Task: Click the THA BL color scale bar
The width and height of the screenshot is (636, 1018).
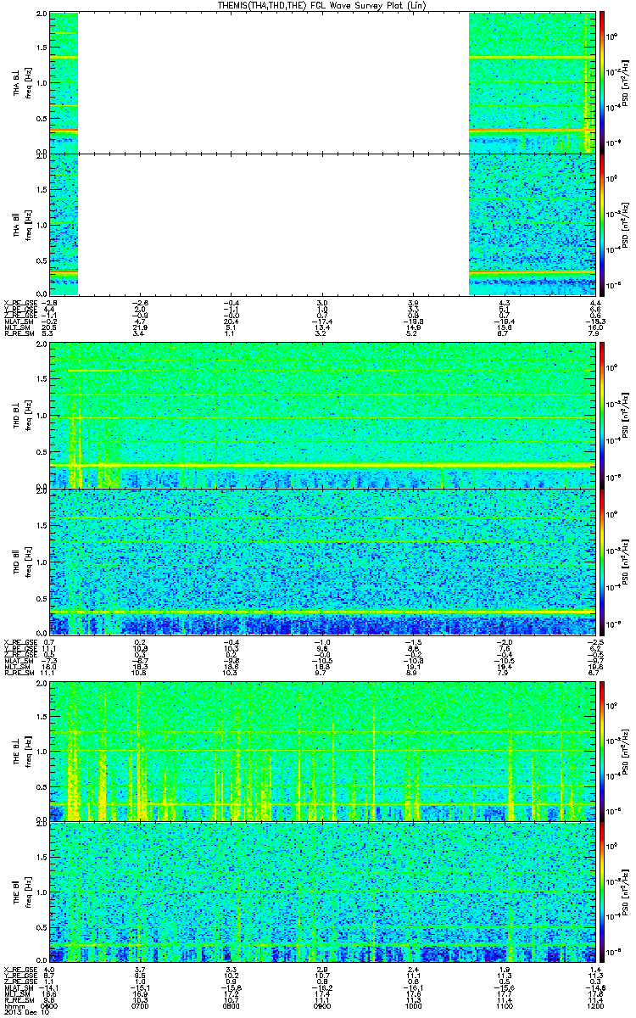Action: pyautogui.click(x=603, y=82)
